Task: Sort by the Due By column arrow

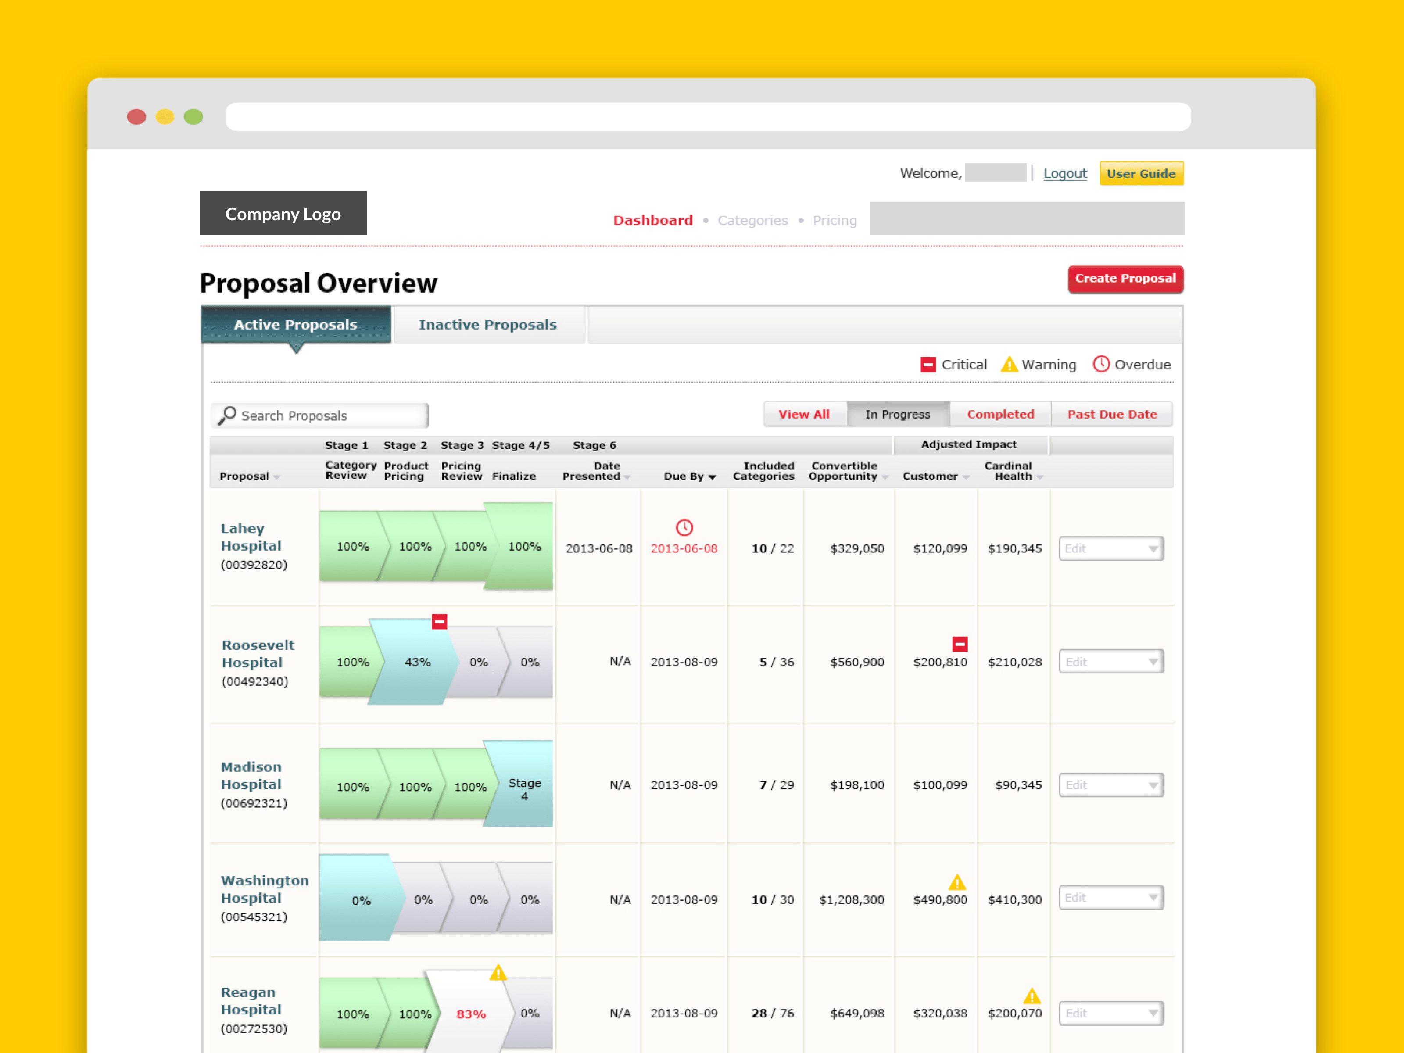Action: 712,477
